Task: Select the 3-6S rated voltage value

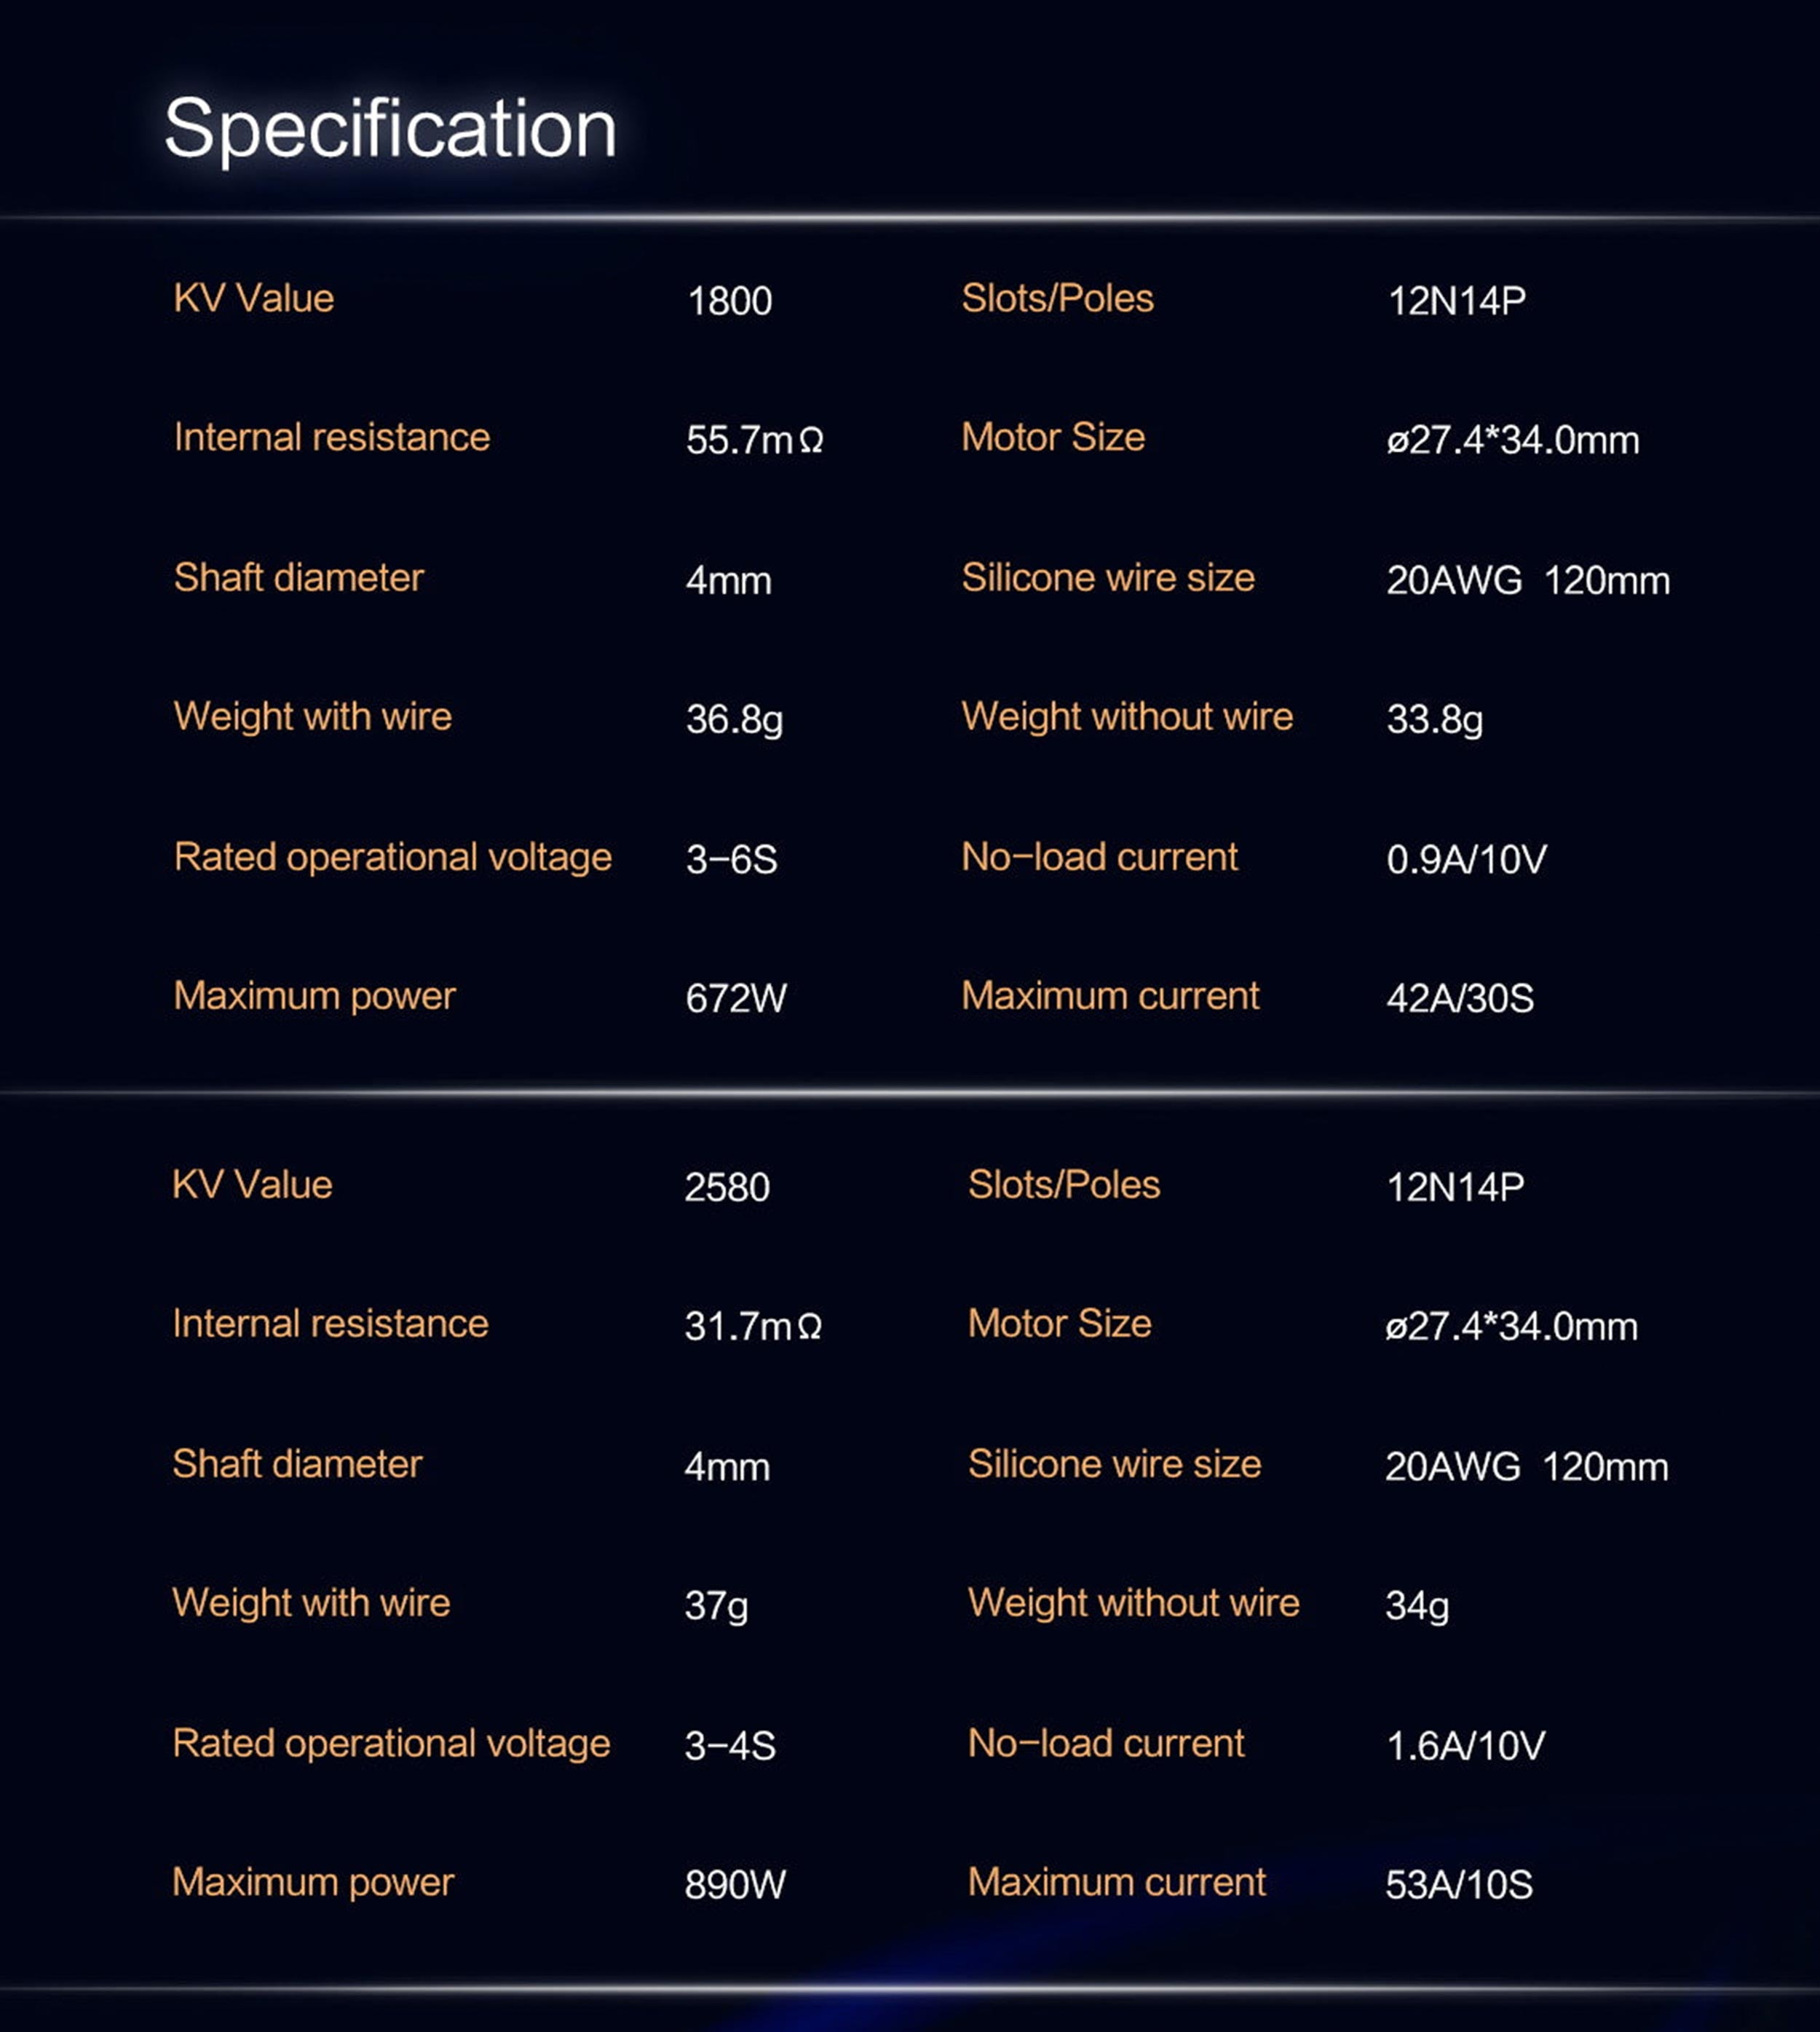Action: point(731,859)
